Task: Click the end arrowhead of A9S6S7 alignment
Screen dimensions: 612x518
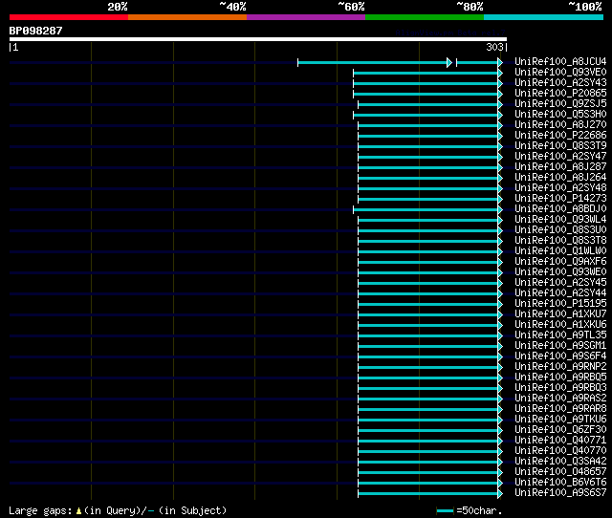Action: 500,494
